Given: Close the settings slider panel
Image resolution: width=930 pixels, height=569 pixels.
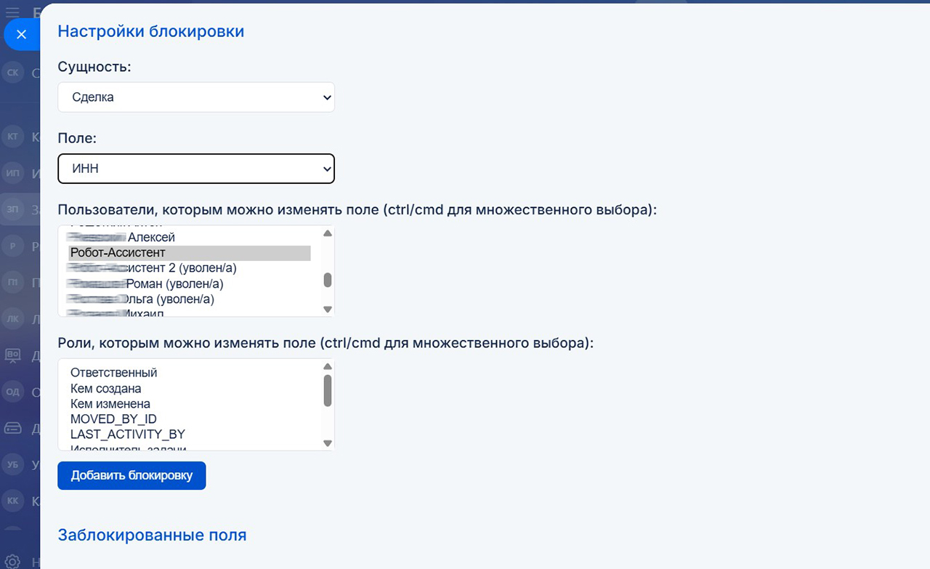Looking at the screenshot, I should tap(21, 34).
